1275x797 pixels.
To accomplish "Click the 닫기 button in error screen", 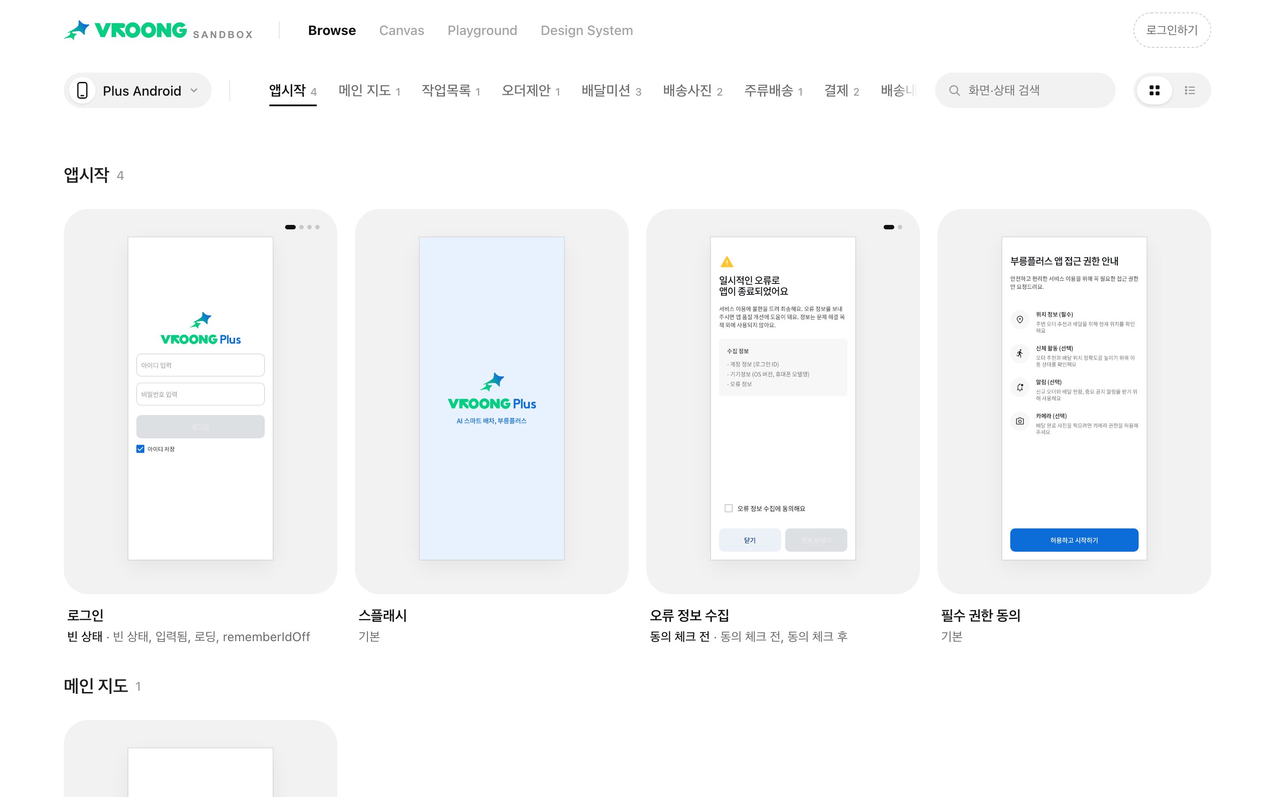I will coord(750,540).
